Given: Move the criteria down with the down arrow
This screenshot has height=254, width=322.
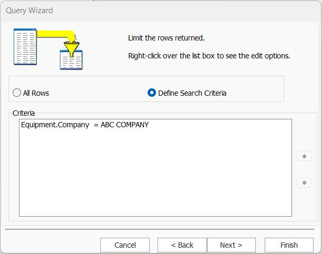Looking at the screenshot, I should coord(304,182).
